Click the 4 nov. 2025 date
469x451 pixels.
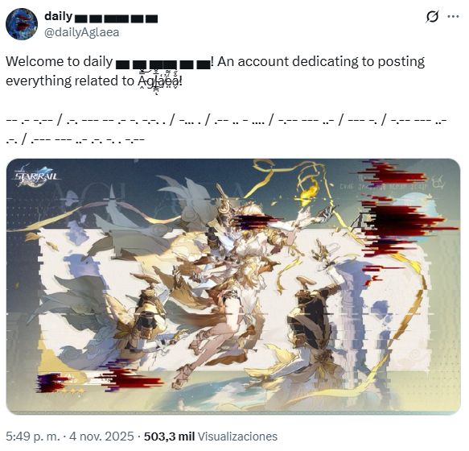point(101,436)
